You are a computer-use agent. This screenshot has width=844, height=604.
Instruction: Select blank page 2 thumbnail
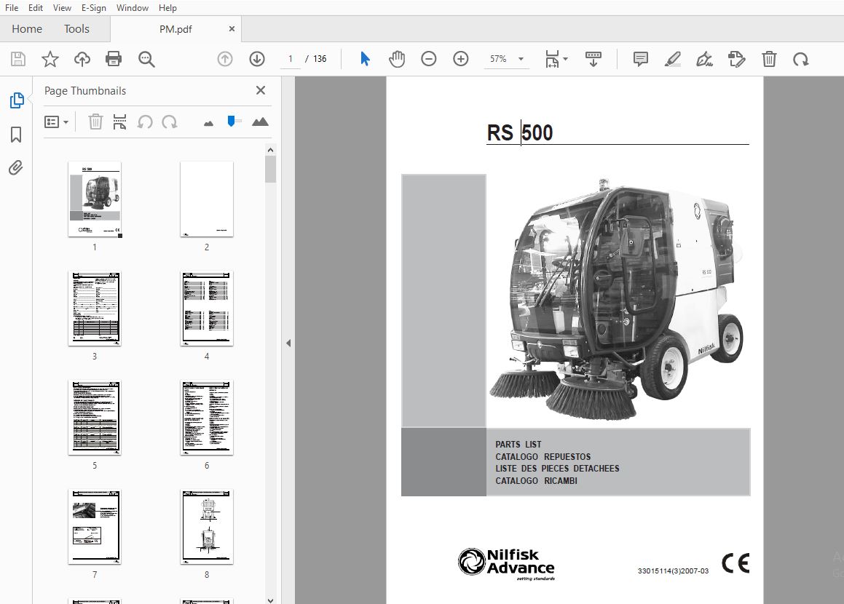pos(207,199)
